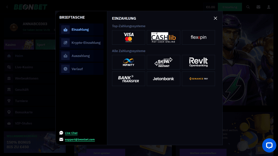Image resolution: width=278 pixels, height=156 pixels.
Task: Click the Verlauf clock icon
Action: (65, 69)
